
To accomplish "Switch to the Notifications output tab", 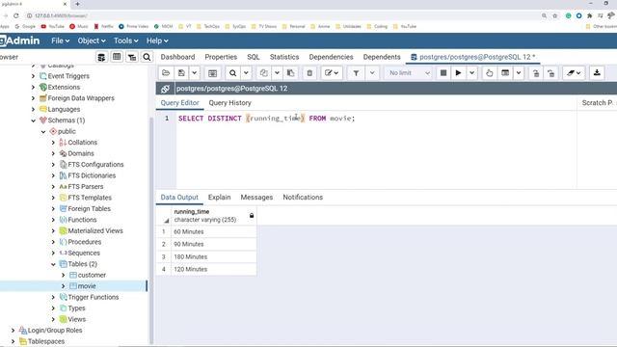I will tap(303, 197).
